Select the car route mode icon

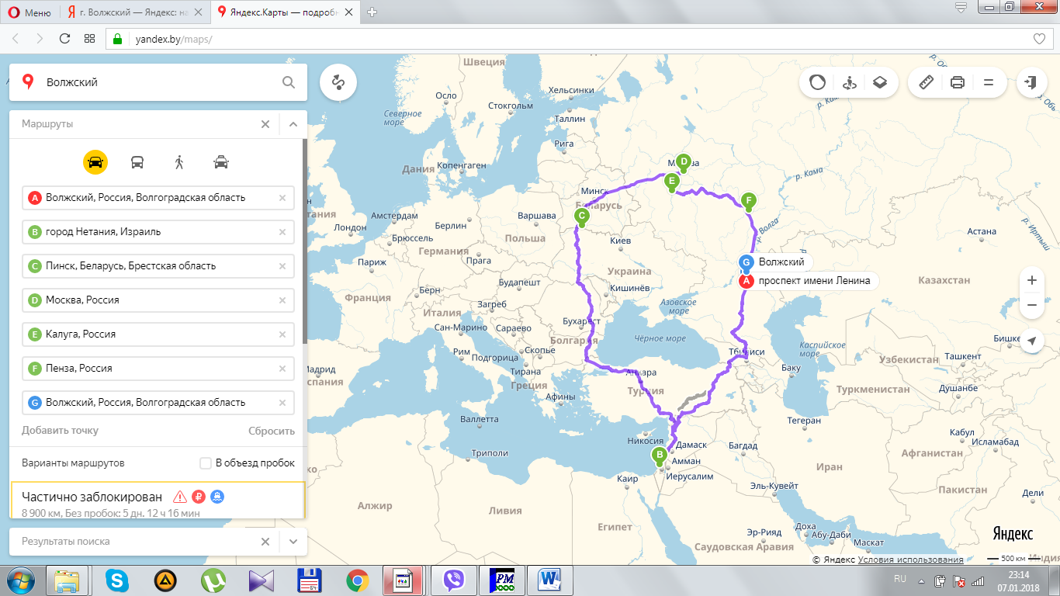click(95, 162)
